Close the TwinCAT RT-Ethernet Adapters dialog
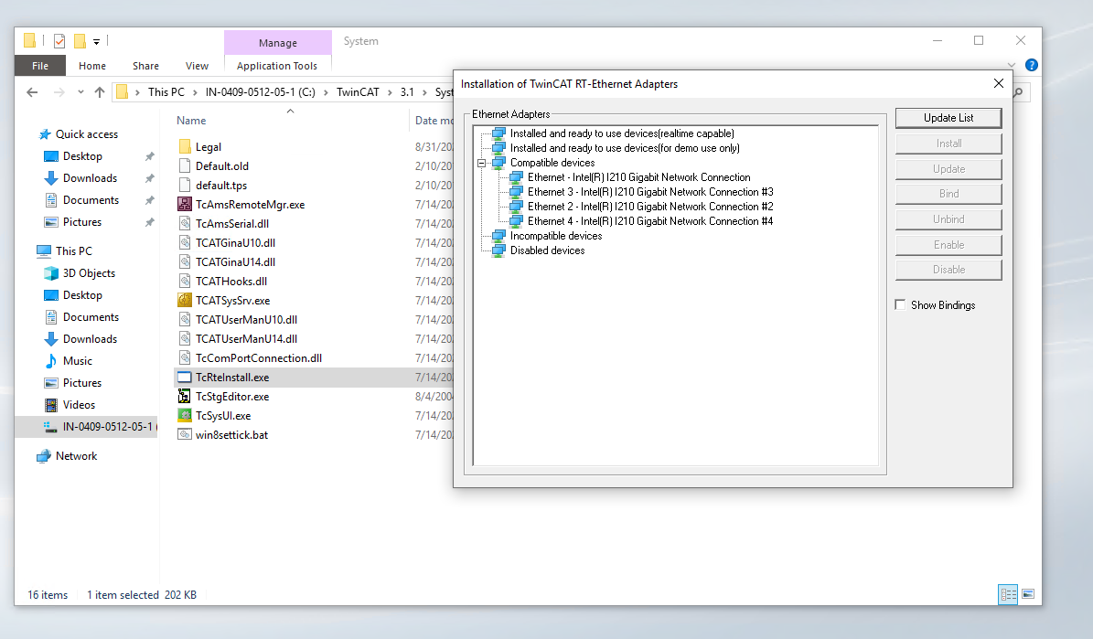Screen dimensions: 1093x639 coord(998,83)
